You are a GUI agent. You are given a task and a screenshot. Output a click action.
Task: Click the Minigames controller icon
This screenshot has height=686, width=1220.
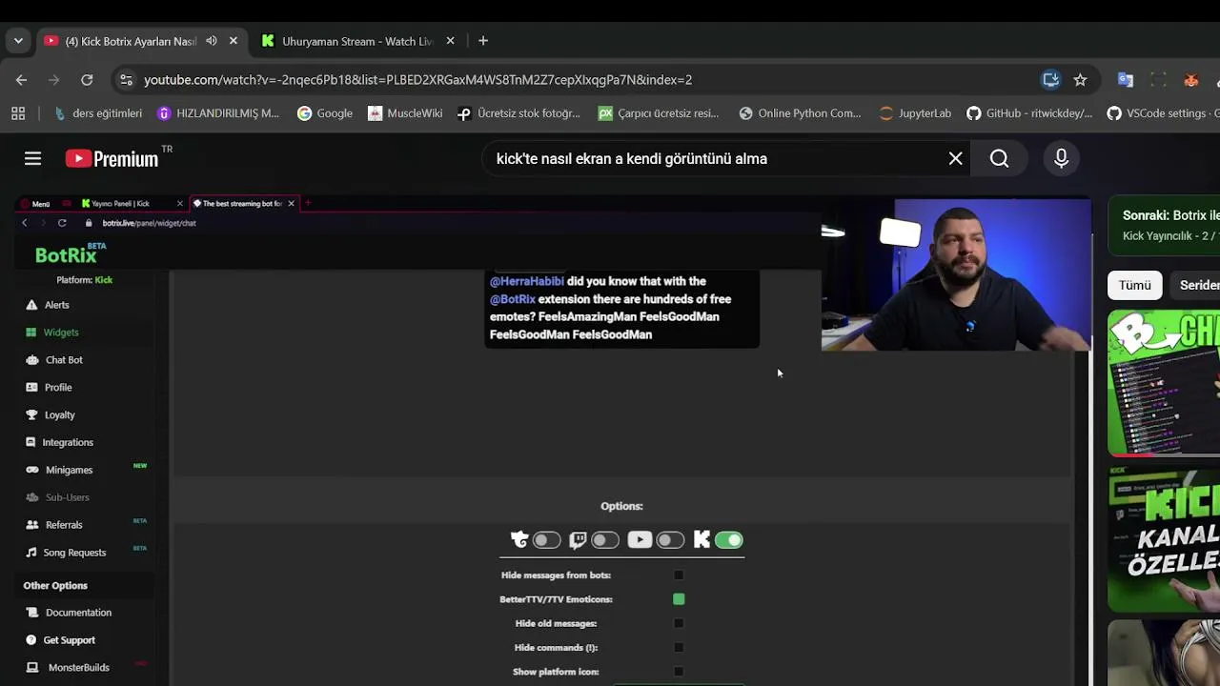[x=32, y=470]
